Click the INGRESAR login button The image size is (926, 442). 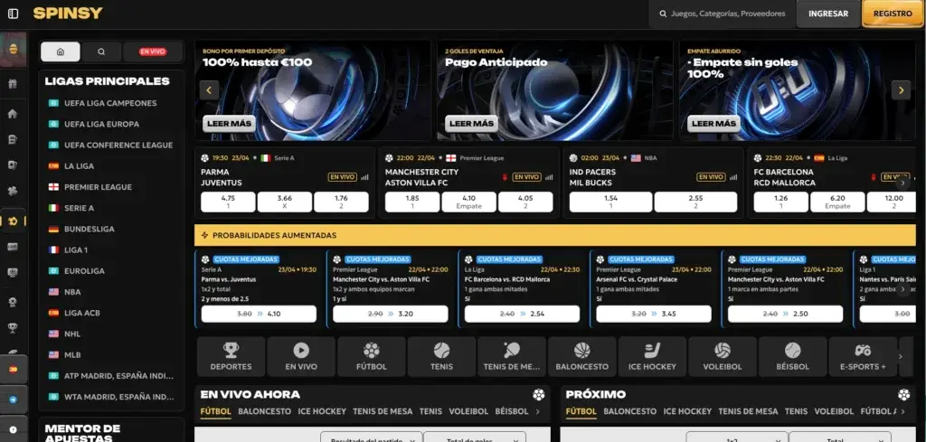coord(828,14)
